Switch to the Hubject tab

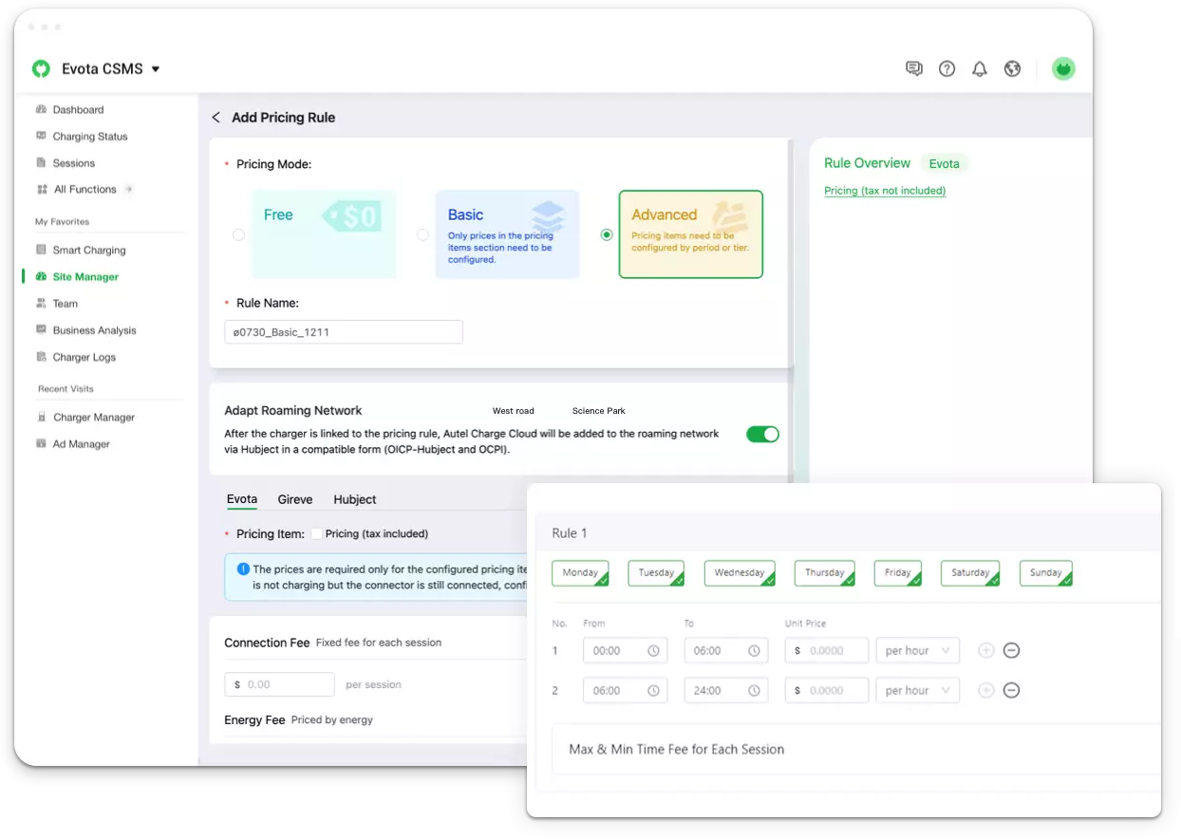(354, 499)
